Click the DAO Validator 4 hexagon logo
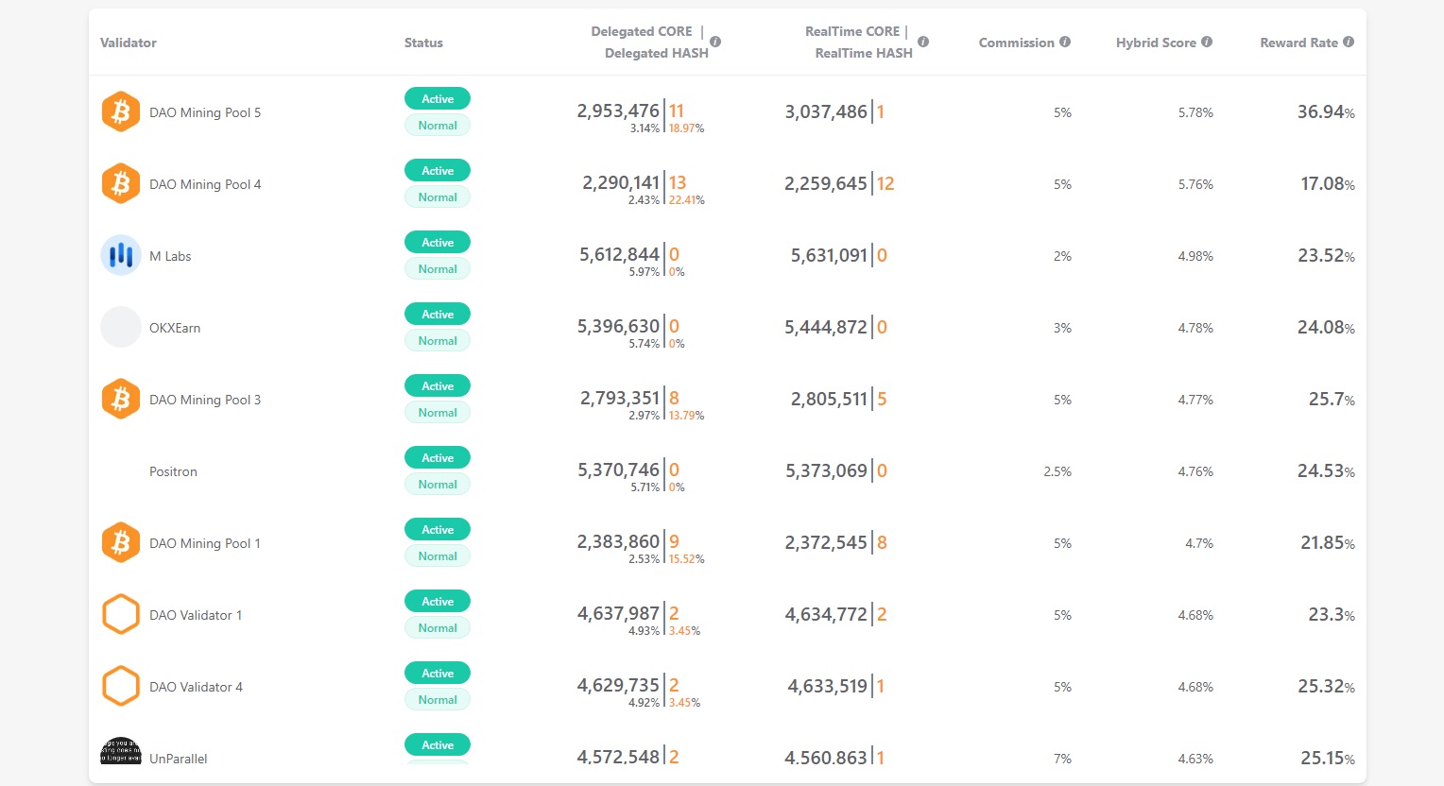Screen dimensions: 1444x786 (121, 686)
